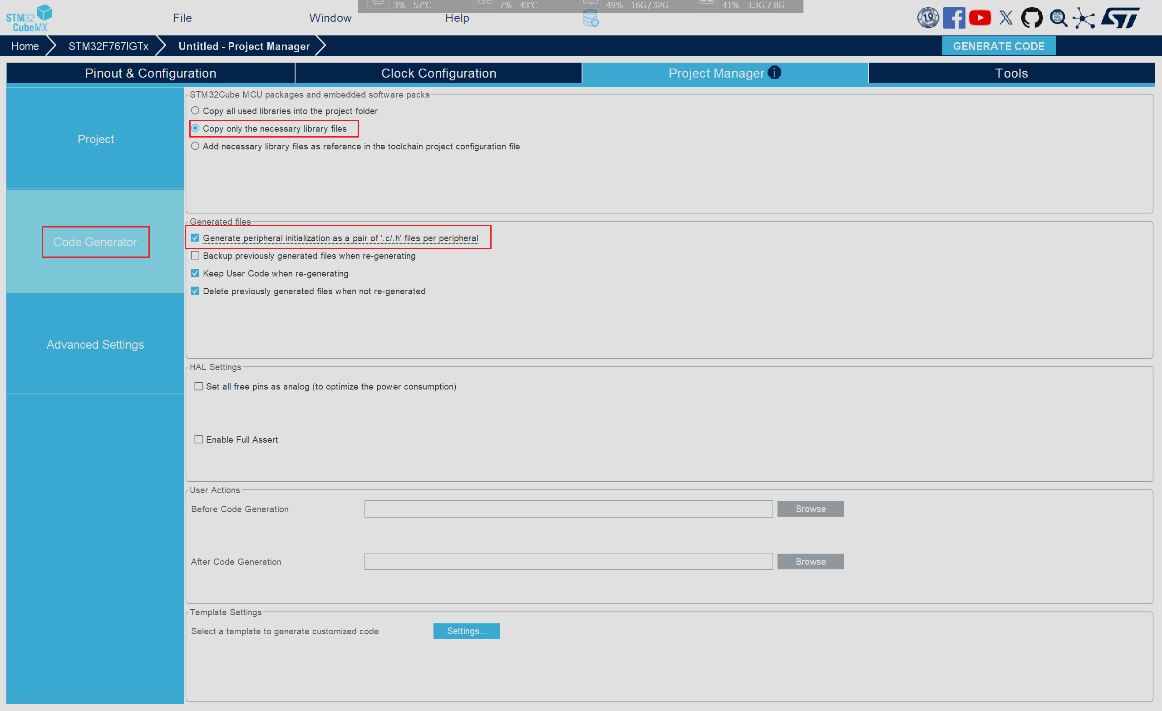Viewport: 1162px width, 711px height.
Task: Enable Backup previously generated files checkbox
Action: 195,256
